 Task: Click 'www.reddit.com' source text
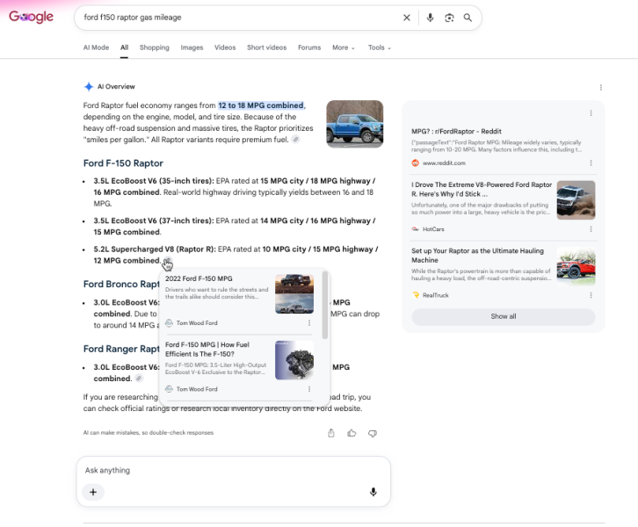(444, 163)
